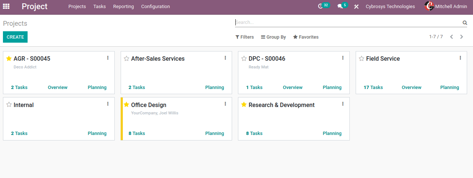This screenshot has width=473, height=178.
Task: Open Planning of Field Service
Action: (x=449, y=88)
